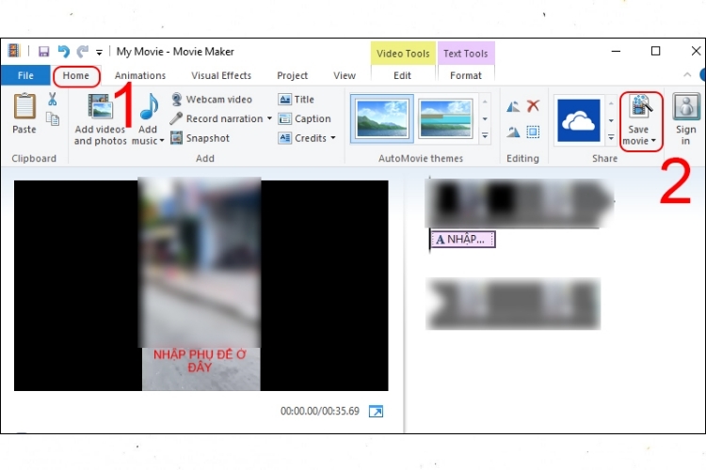Click the Rotate left icon
Image resolution: width=706 pixels, height=470 pixels.
(513, 106)
